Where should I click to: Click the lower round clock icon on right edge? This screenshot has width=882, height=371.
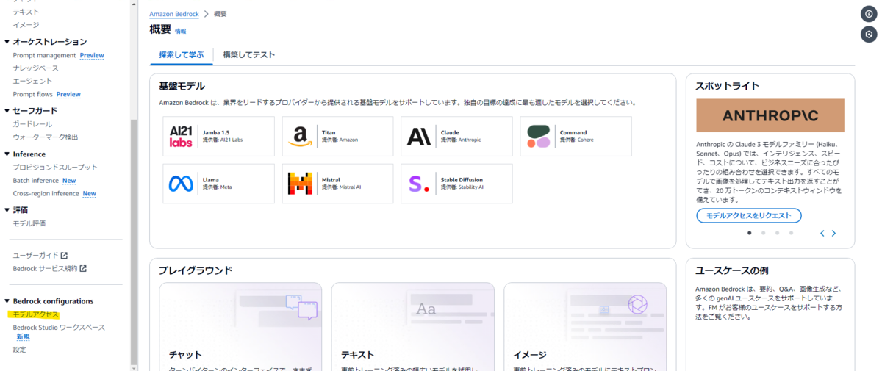tap(869, 34)
